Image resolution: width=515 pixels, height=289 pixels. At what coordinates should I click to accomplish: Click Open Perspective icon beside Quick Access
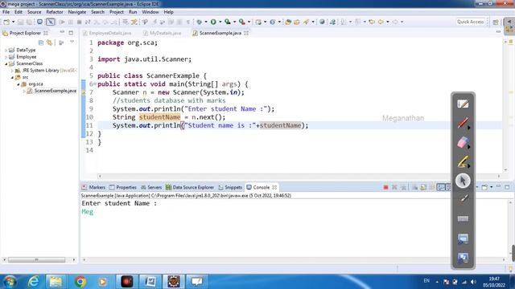point(496,22)
